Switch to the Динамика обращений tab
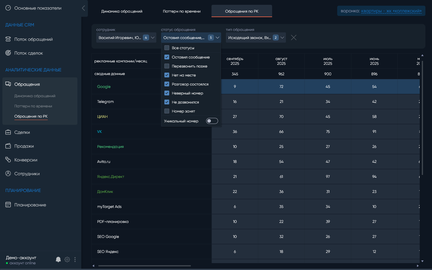This screenshot has height=270, width=432. [122, 11]
